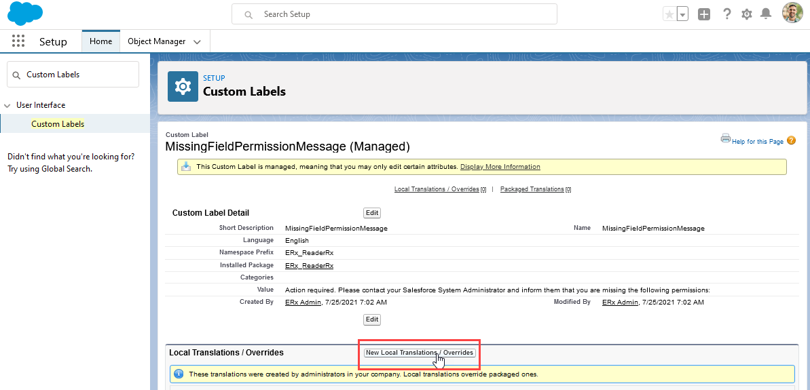Switch to the Home tab
Image resolution: width=810 pixels, height=390 pixels.
[x=100, y=41]
